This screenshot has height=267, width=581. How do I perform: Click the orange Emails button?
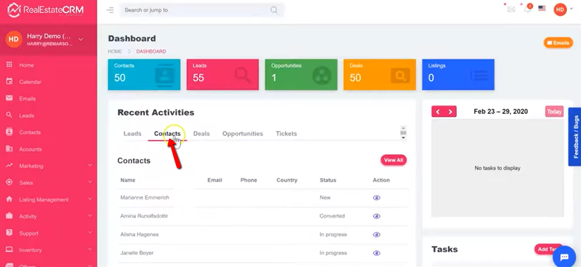[x=558, y=43]
